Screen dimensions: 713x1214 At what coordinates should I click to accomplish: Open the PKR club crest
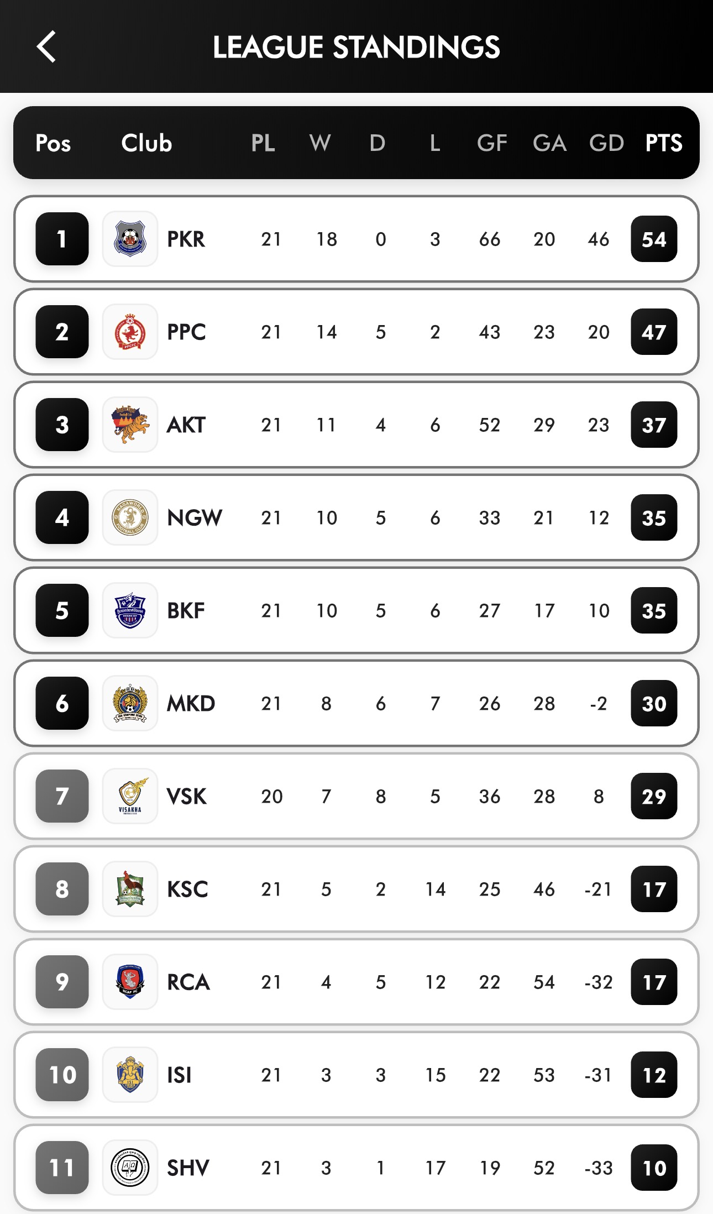(x=130, y=239)
